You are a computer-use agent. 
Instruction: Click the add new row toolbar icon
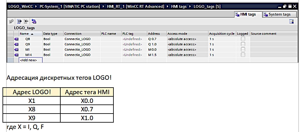[x=12, y=21]
